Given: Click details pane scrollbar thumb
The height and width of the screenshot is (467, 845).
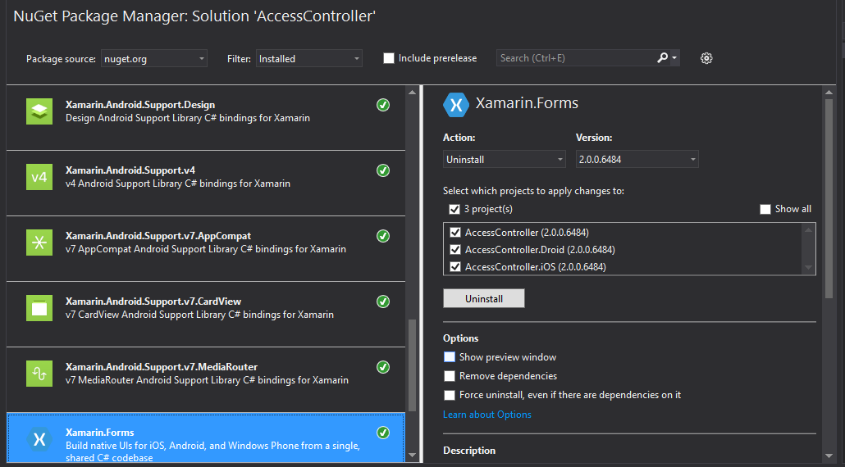Looking at the screenshot, I should pos(829,198).
